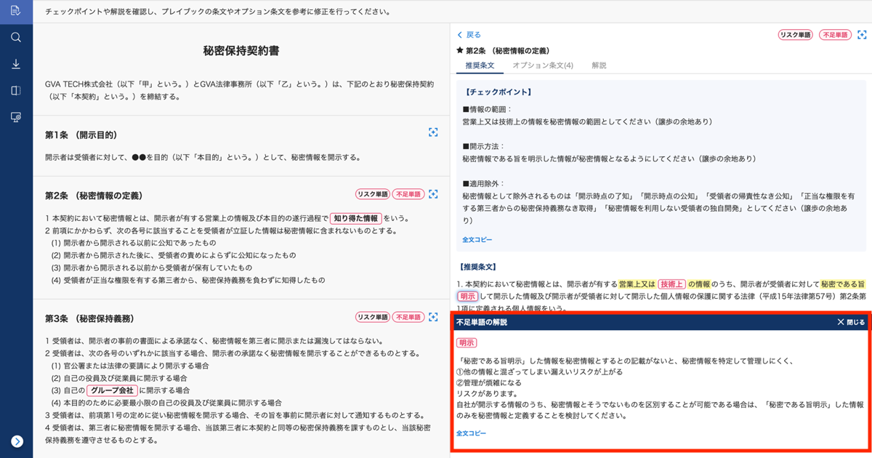Click the 第1条 (開示目的) heading
The image size is (872, 458).
point(81,135)
